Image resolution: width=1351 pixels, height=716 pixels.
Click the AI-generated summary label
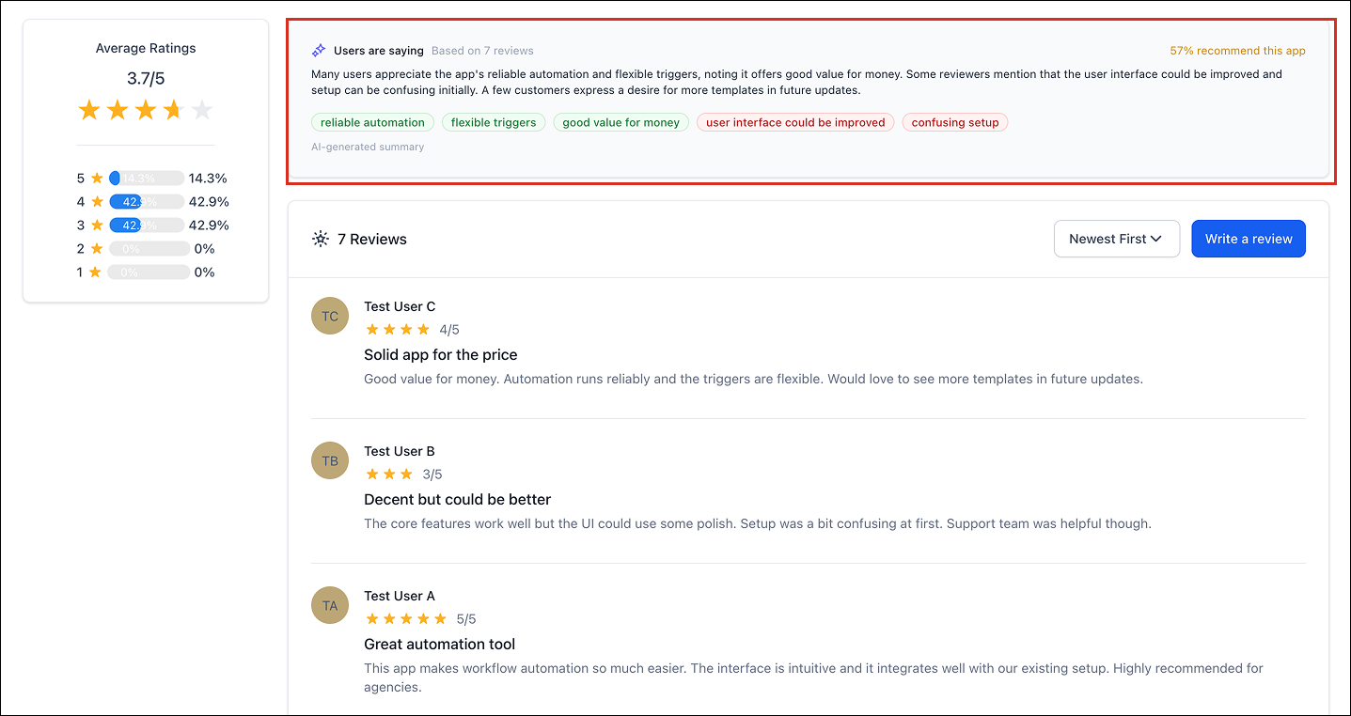(368, 147)
